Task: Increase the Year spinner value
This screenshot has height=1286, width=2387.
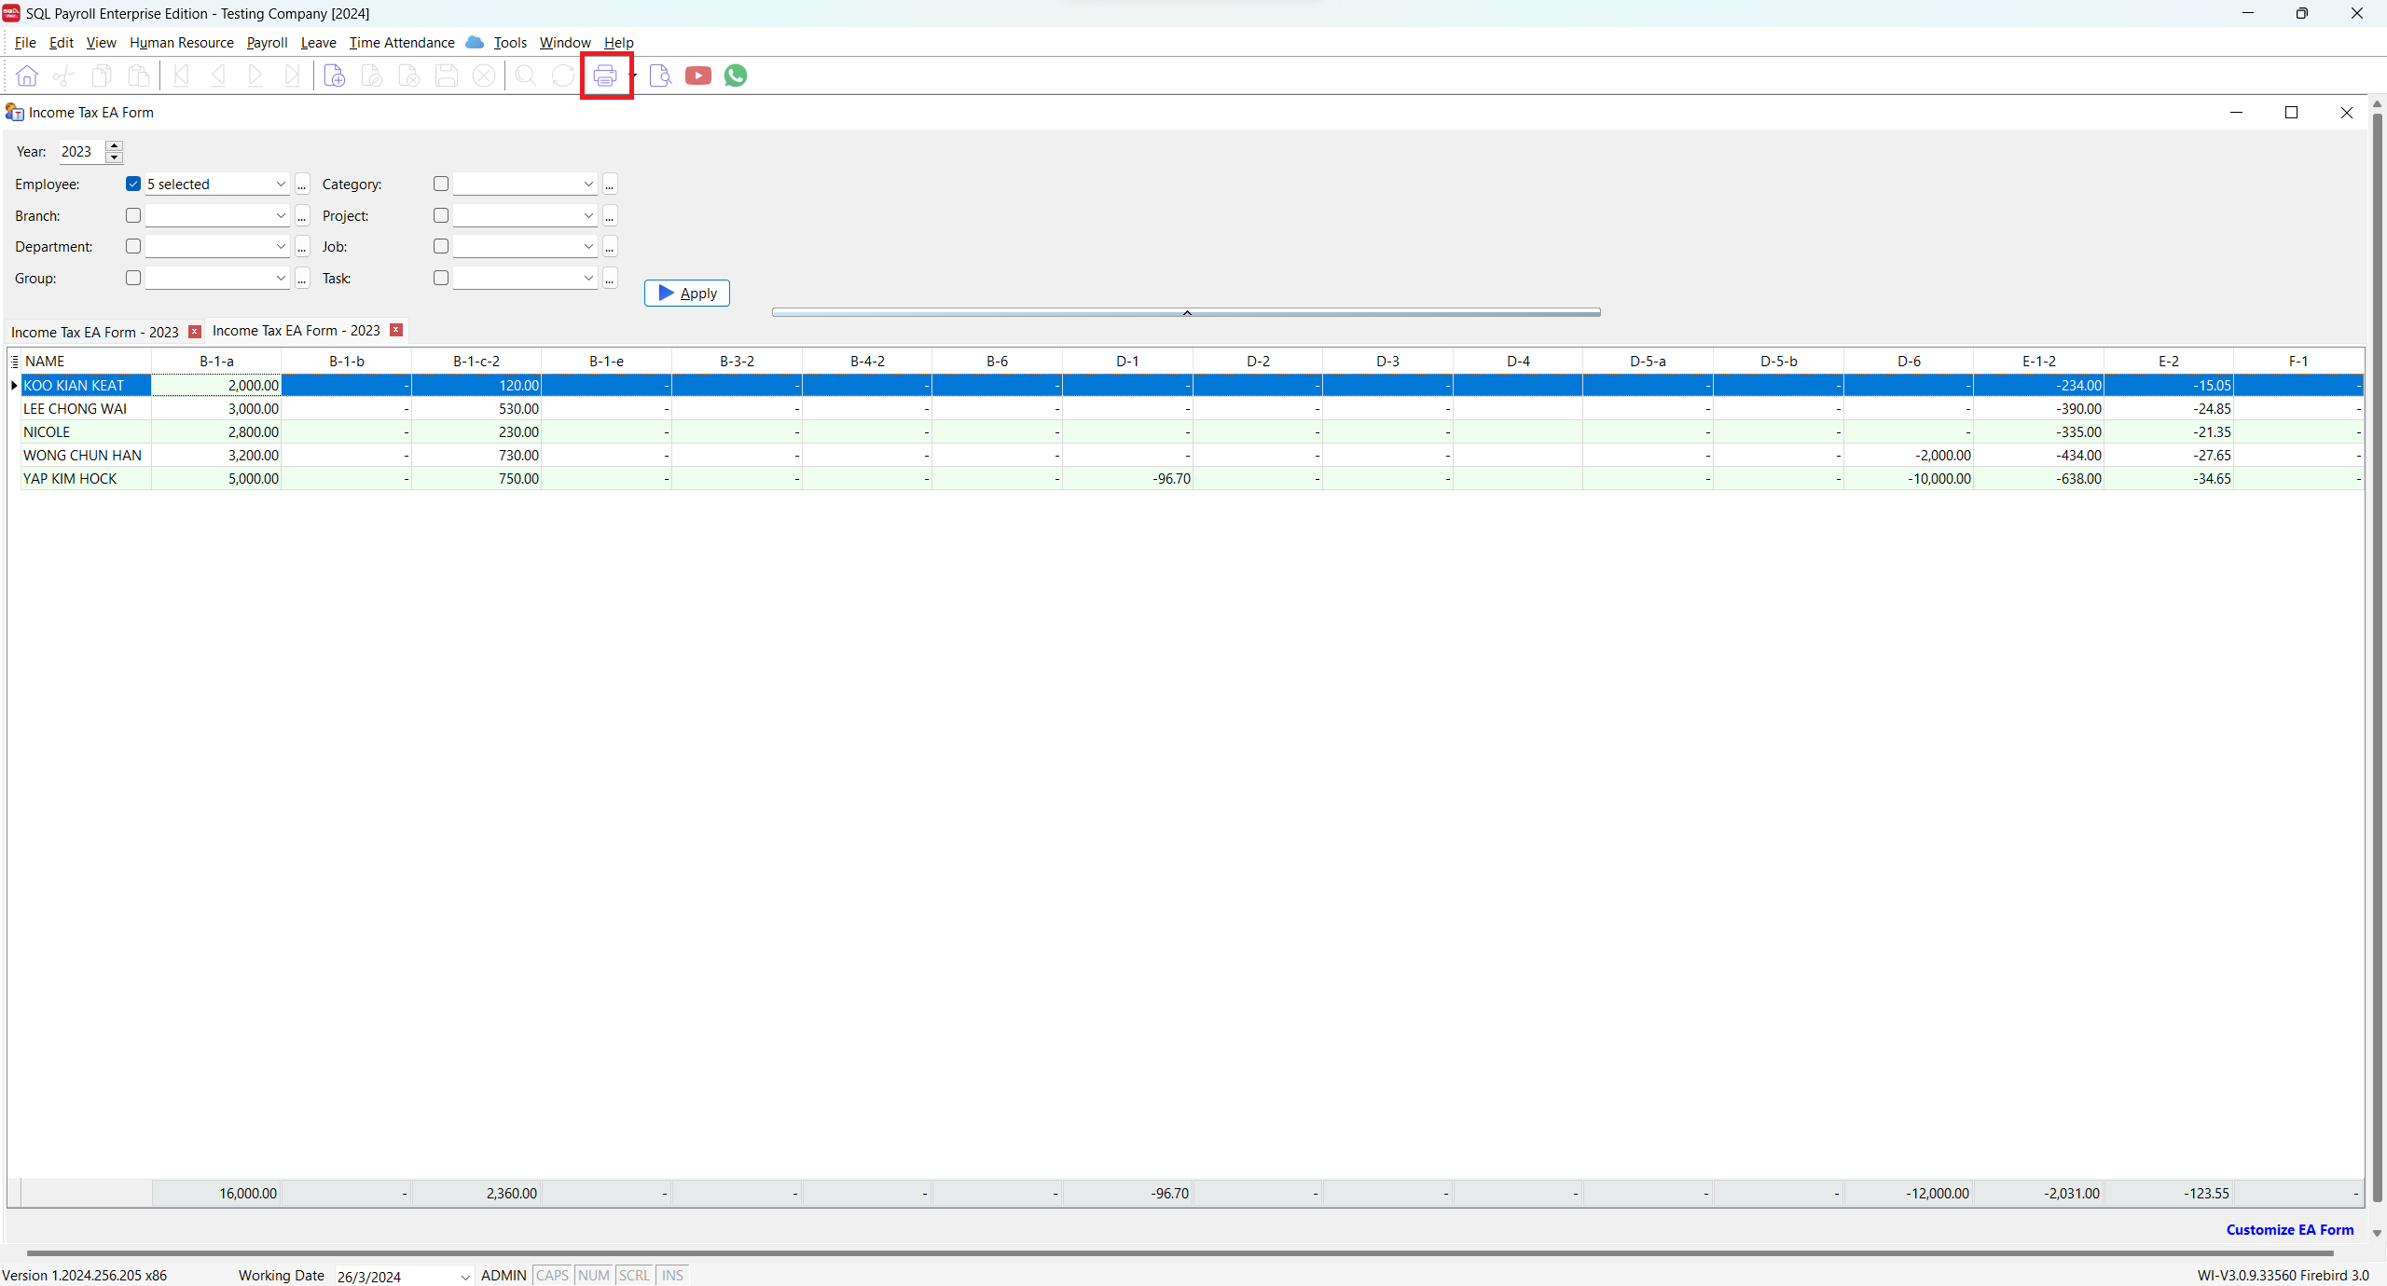Action: click(115, 146)
